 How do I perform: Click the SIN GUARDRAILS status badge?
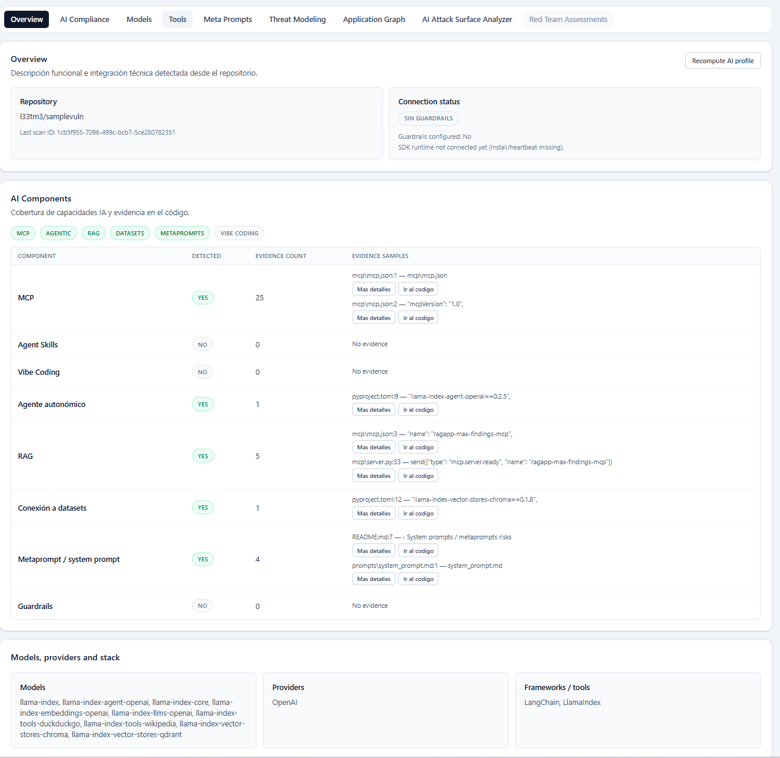click(428, 118)
